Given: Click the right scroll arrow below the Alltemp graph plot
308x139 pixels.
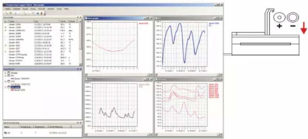Looking at the screenshot, I should pos(221,134).
